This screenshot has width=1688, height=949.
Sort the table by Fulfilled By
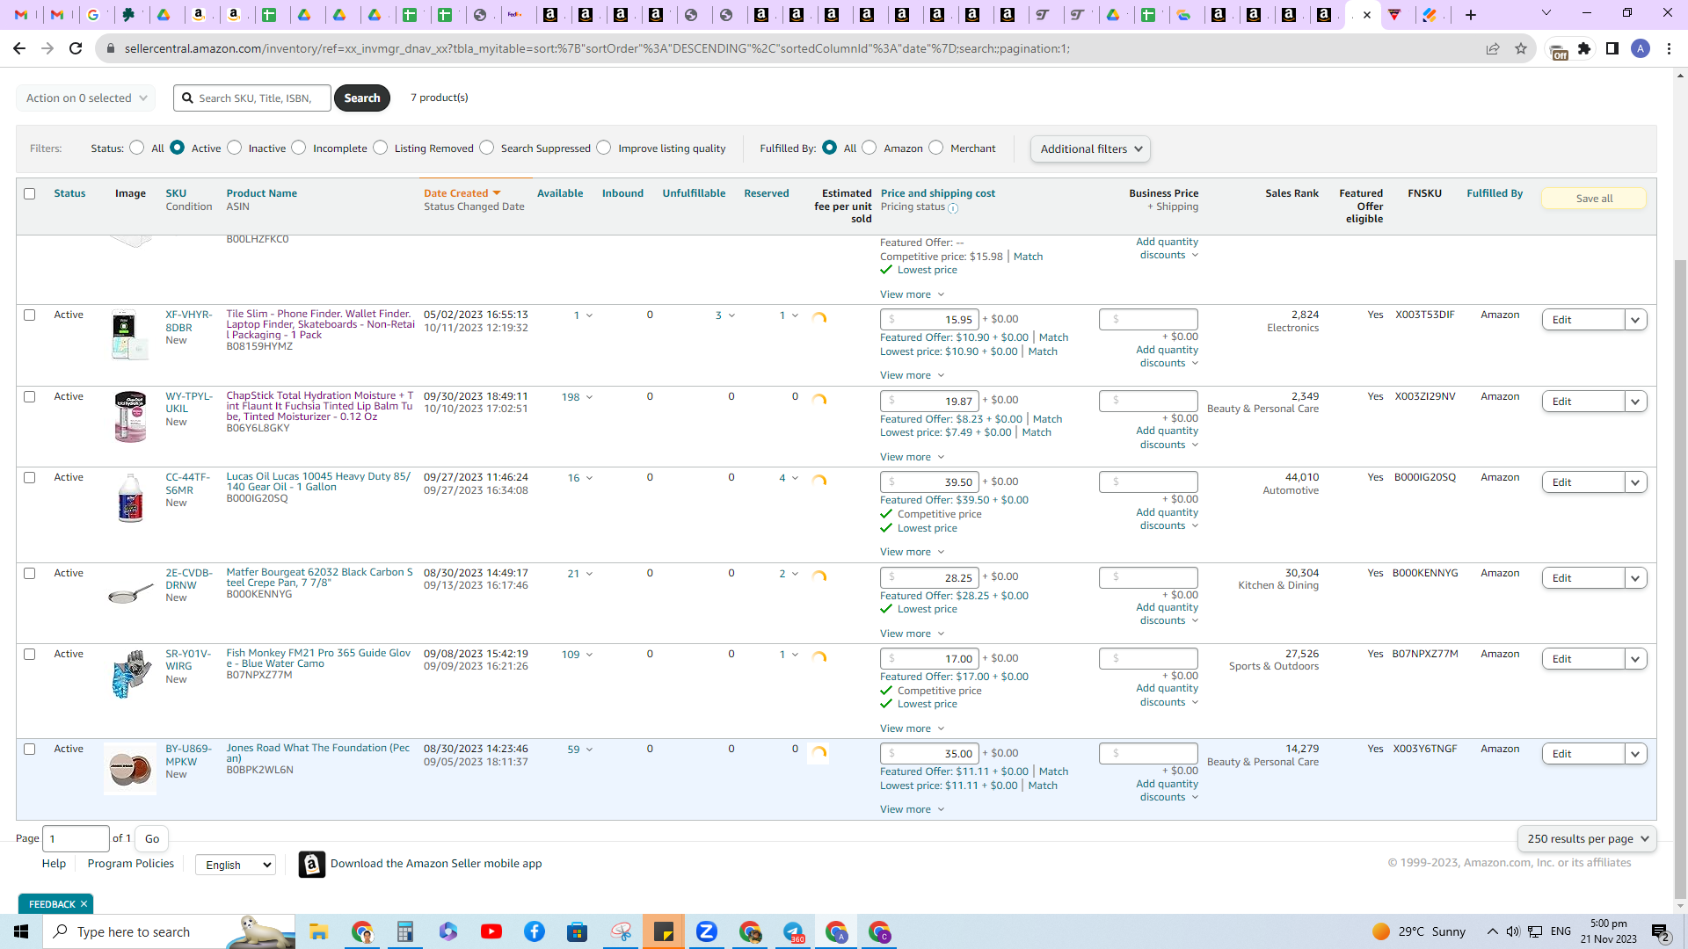1495,193
